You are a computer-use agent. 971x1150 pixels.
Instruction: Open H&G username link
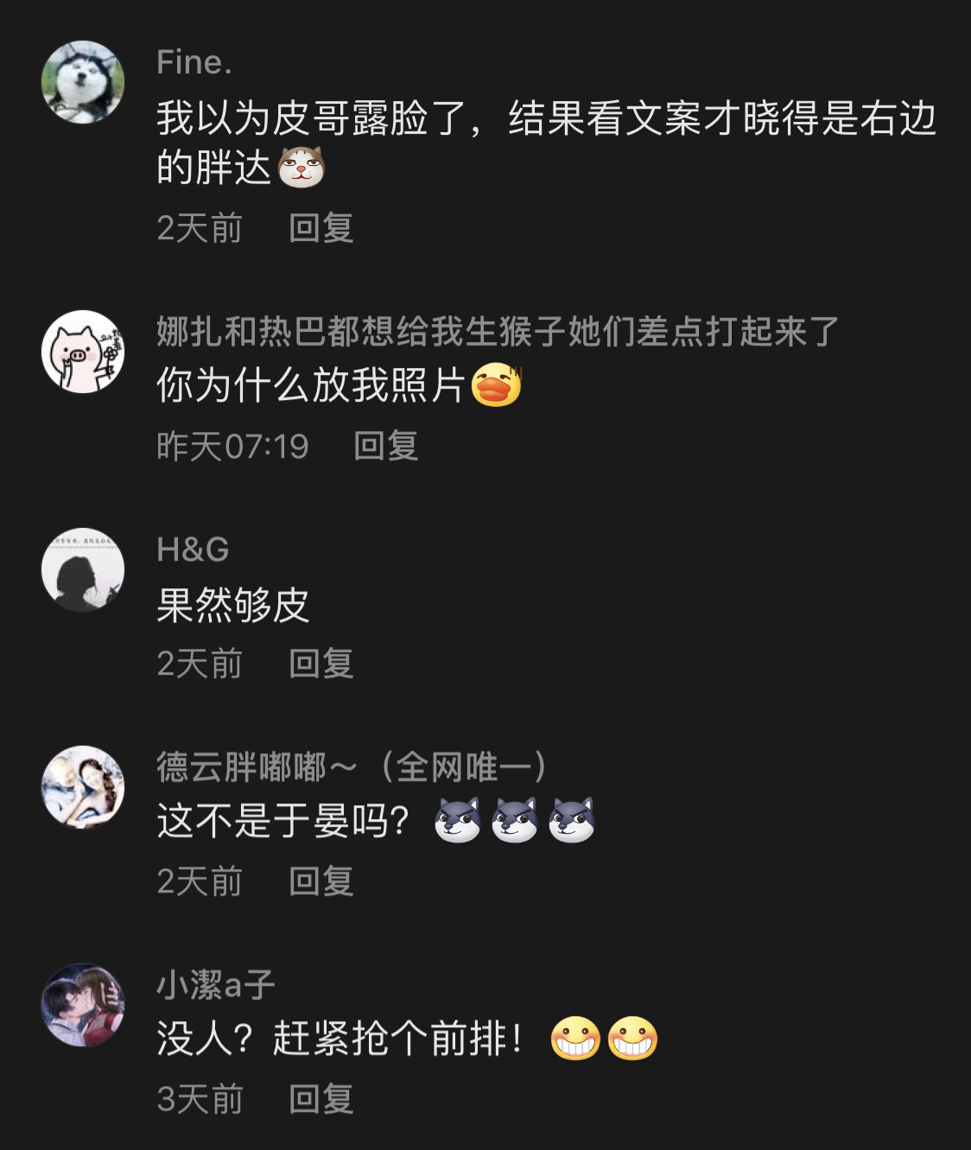tap(193, 550)
